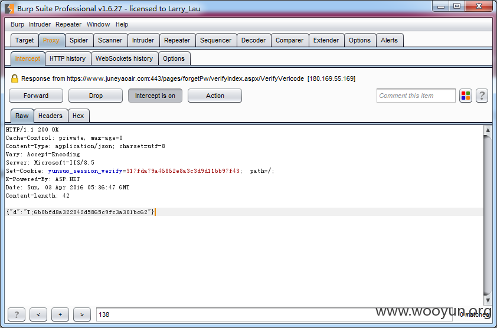The height and width of the screenshot is (328, 497).
Task: Switch to HTTP history sub-tab
Action: coord(67,58)
